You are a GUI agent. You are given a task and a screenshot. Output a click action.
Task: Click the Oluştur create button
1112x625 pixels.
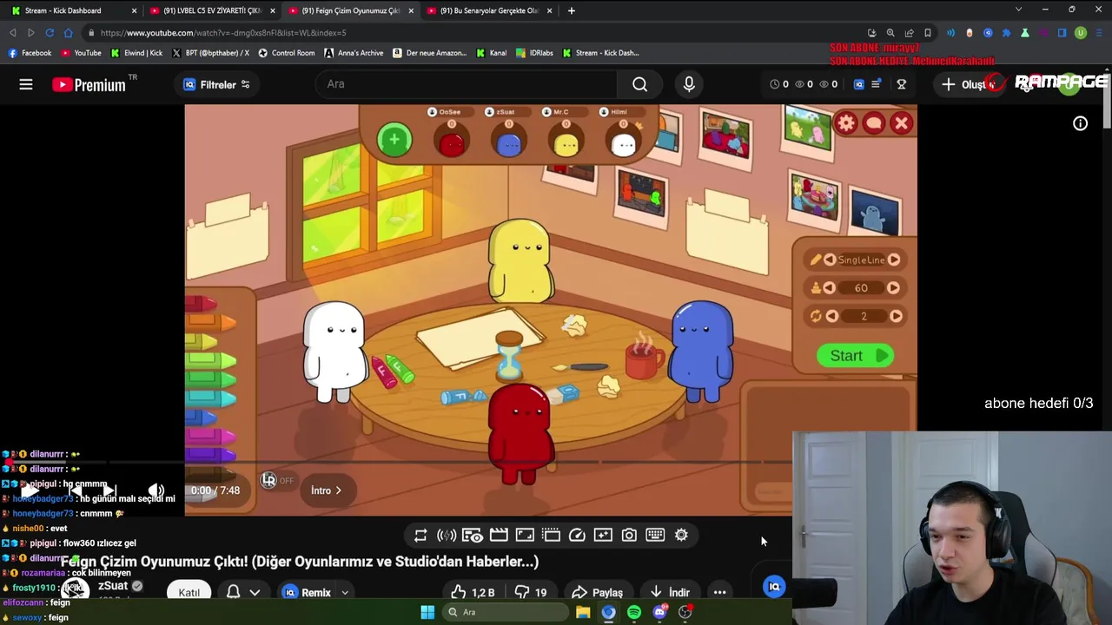969,84
